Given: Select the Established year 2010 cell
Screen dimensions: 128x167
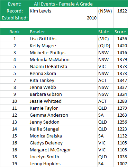Looking at the screenshot, I should (x=63, y=18).
